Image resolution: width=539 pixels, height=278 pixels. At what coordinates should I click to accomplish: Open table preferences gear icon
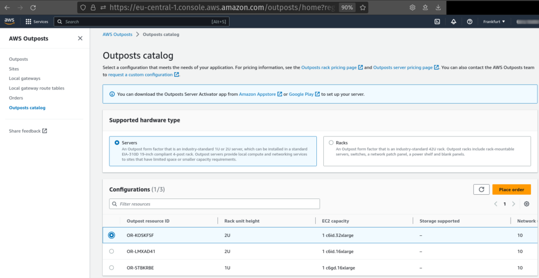[526, 204]
